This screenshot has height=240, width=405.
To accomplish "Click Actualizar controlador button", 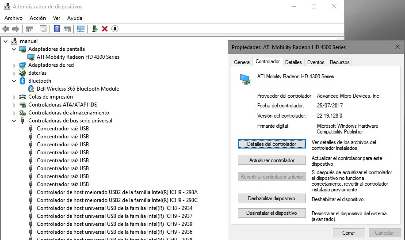I will point(272,160).
